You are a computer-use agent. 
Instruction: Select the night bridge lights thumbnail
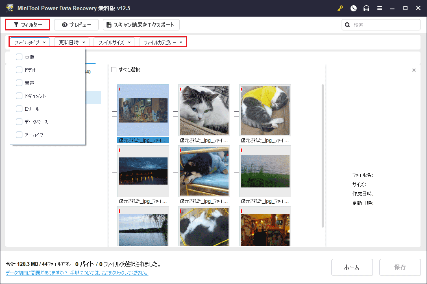(143, 171)
